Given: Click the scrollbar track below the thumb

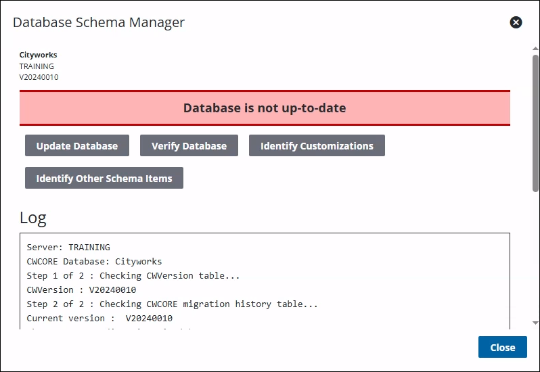Looking at the screenshot, I should click(x=535, y=256).
